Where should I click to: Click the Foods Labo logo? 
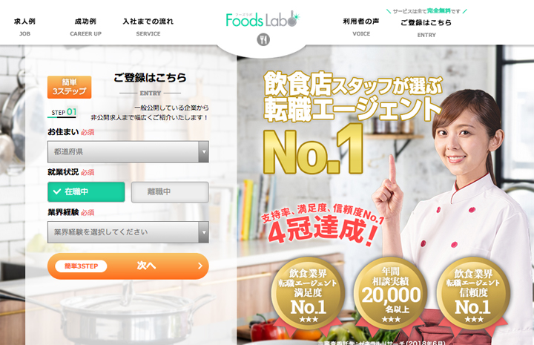[x=263, y=19]
